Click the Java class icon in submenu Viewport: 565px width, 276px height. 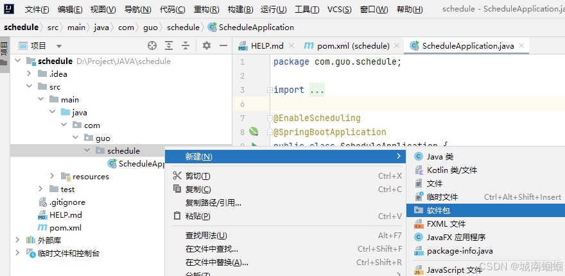pos(419,156)
